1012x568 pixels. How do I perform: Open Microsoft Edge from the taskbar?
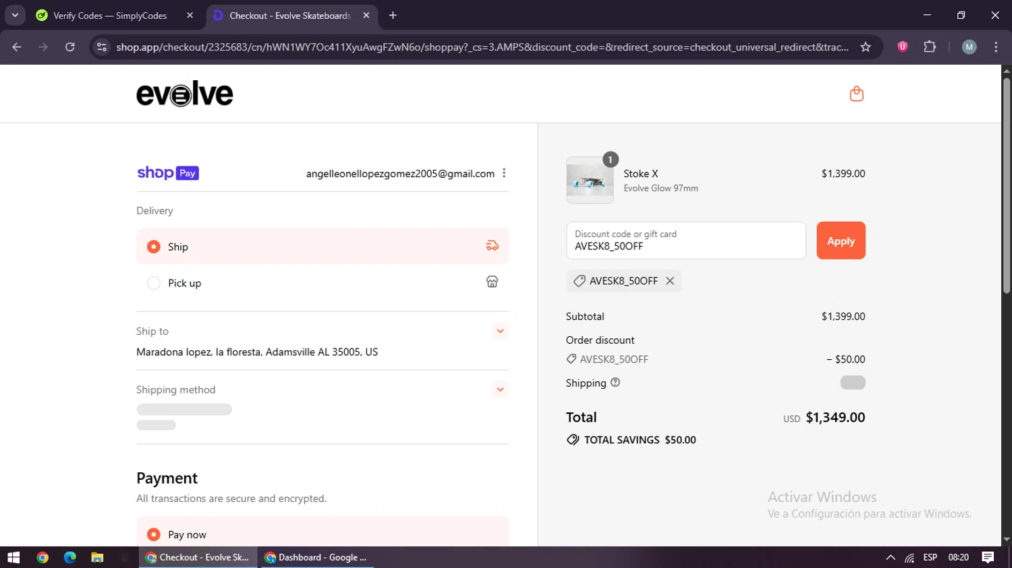point(70,557)
